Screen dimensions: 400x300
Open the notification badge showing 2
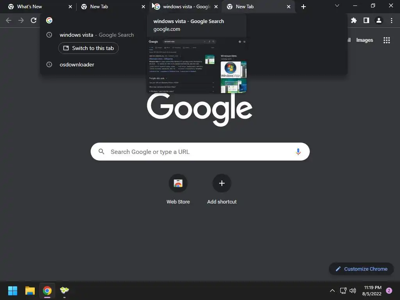tap(389, 291)
